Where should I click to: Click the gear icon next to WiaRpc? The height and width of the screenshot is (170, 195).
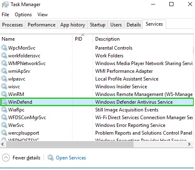click(4, 109)
